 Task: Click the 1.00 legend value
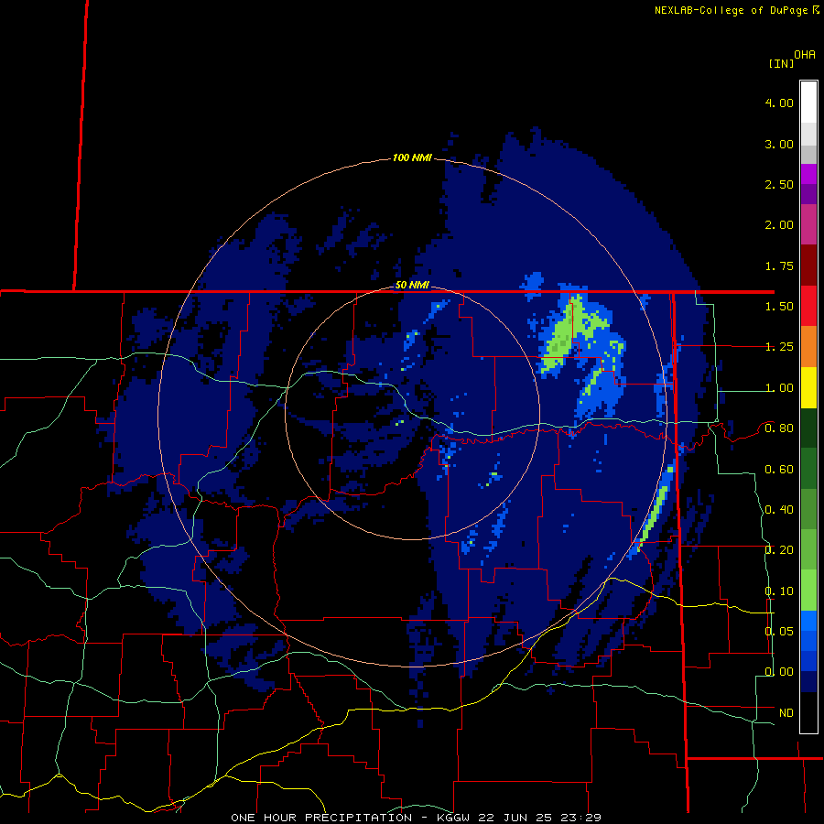coord(779,388)
